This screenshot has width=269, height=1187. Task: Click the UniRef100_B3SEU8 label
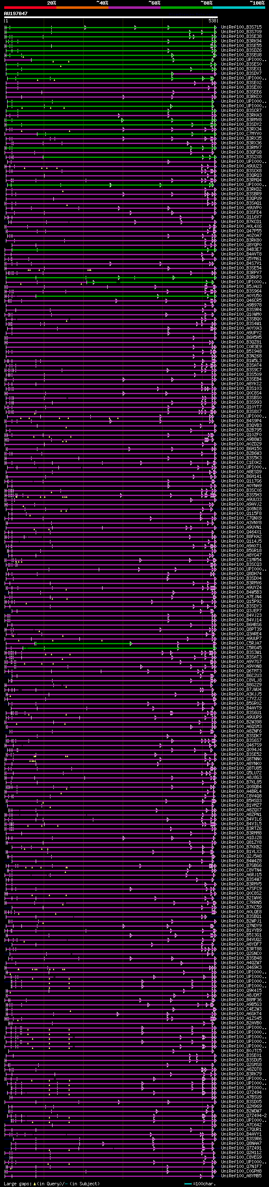coord(241,55)
